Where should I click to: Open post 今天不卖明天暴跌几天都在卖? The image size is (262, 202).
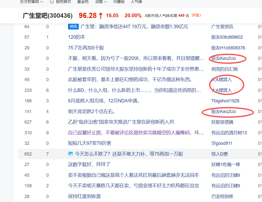134,186
